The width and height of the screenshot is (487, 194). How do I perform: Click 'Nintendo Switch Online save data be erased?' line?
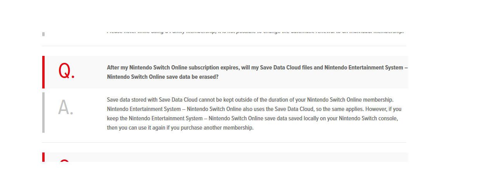pyautogui.click(x=163, y=77)
